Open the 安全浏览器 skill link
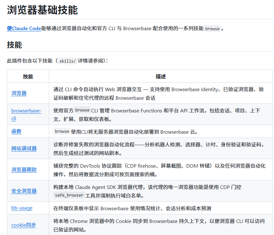 coord(24,191)
